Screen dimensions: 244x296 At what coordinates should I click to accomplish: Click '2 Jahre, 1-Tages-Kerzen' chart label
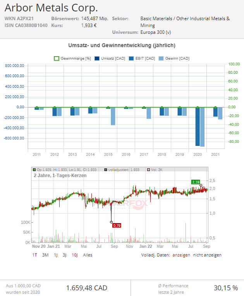[x=60, y=176]
